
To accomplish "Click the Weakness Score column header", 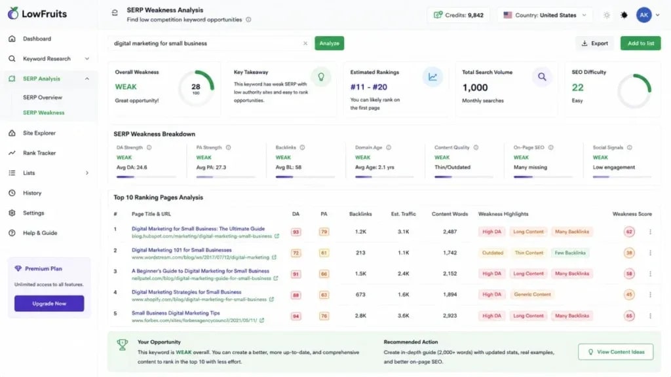I will click(x=632, y=214).
